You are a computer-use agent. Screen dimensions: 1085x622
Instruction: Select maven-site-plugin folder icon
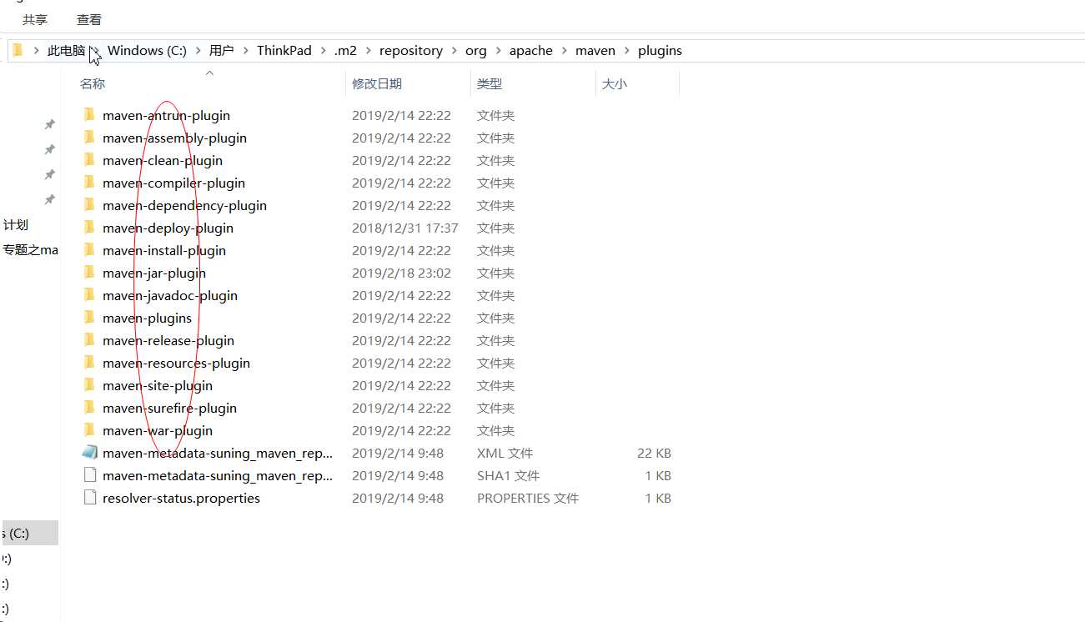[x=90, y=385]
